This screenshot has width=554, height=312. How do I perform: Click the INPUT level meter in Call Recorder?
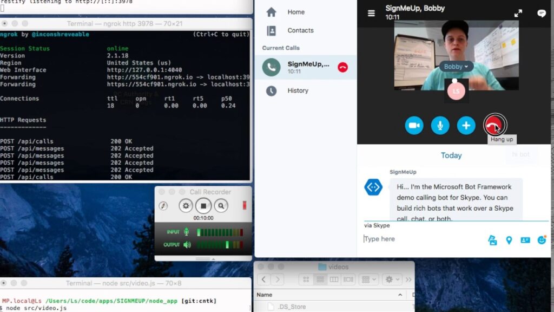coord(220,232)
